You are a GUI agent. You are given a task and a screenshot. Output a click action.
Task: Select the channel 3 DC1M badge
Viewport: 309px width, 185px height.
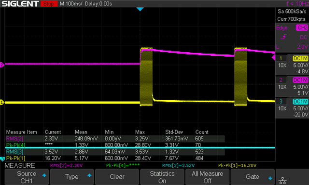pyautogui.click(x=300, y=102)
